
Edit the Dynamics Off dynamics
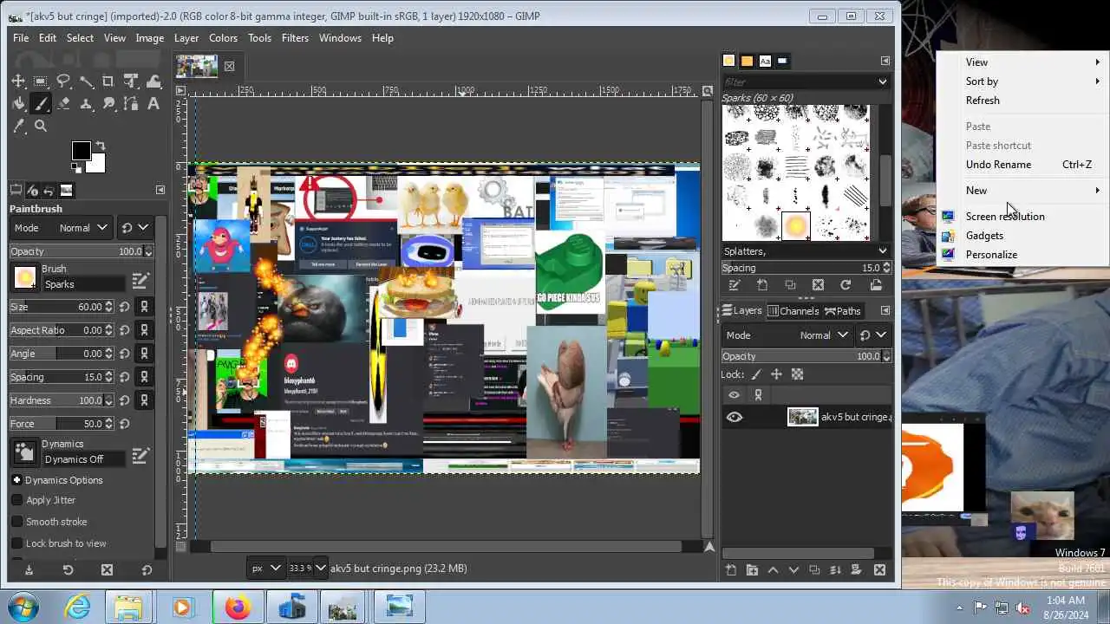tap(140, 455)
